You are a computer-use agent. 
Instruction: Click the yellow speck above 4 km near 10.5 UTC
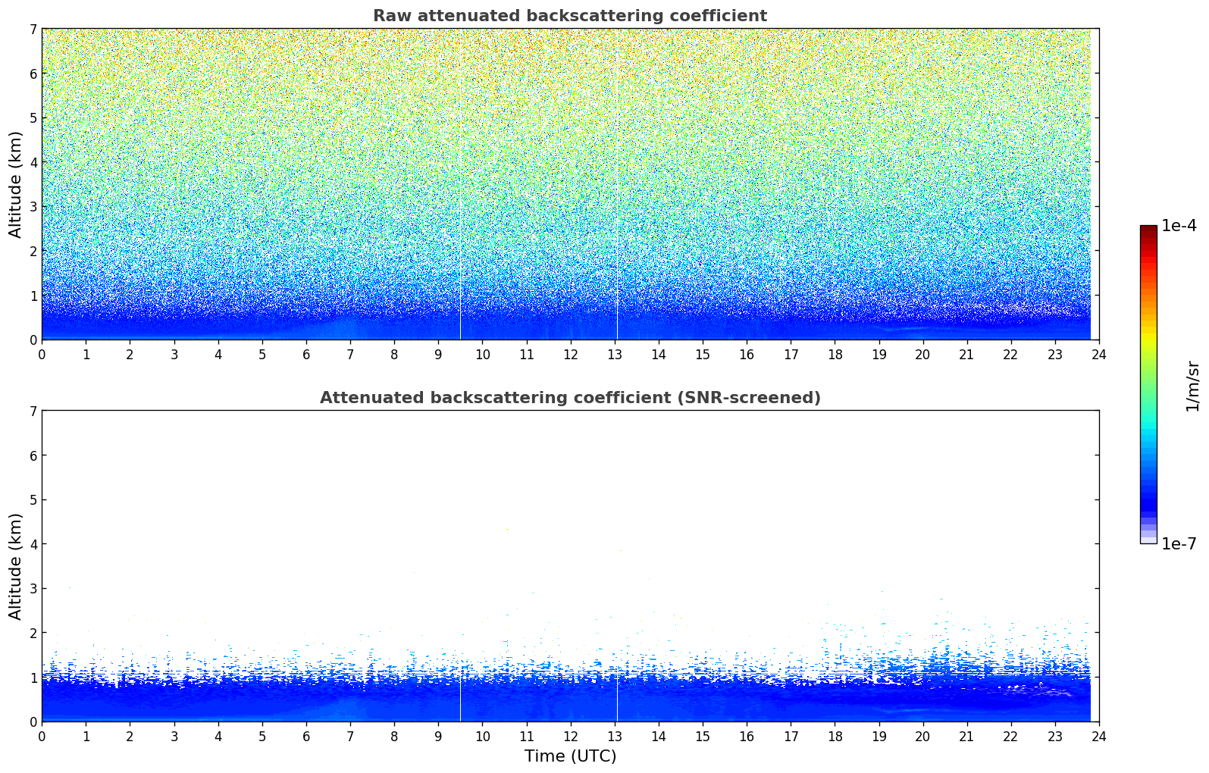(506, 529)
